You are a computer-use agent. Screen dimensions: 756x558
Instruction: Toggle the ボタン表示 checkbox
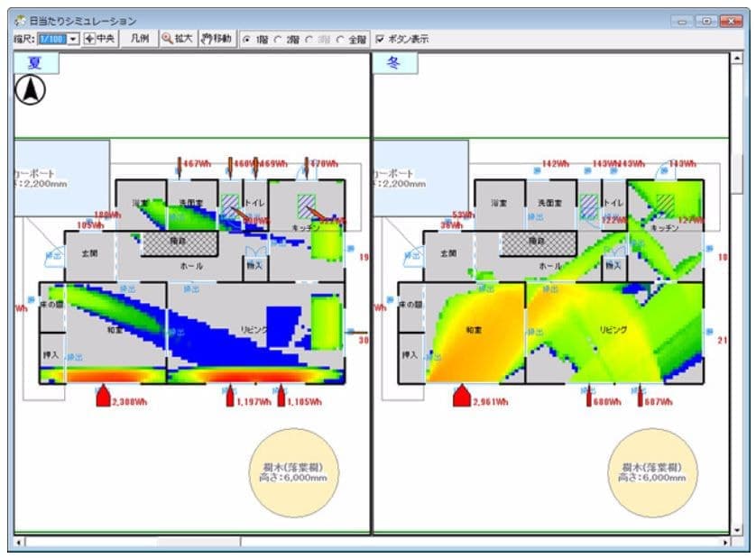[381, 40]
